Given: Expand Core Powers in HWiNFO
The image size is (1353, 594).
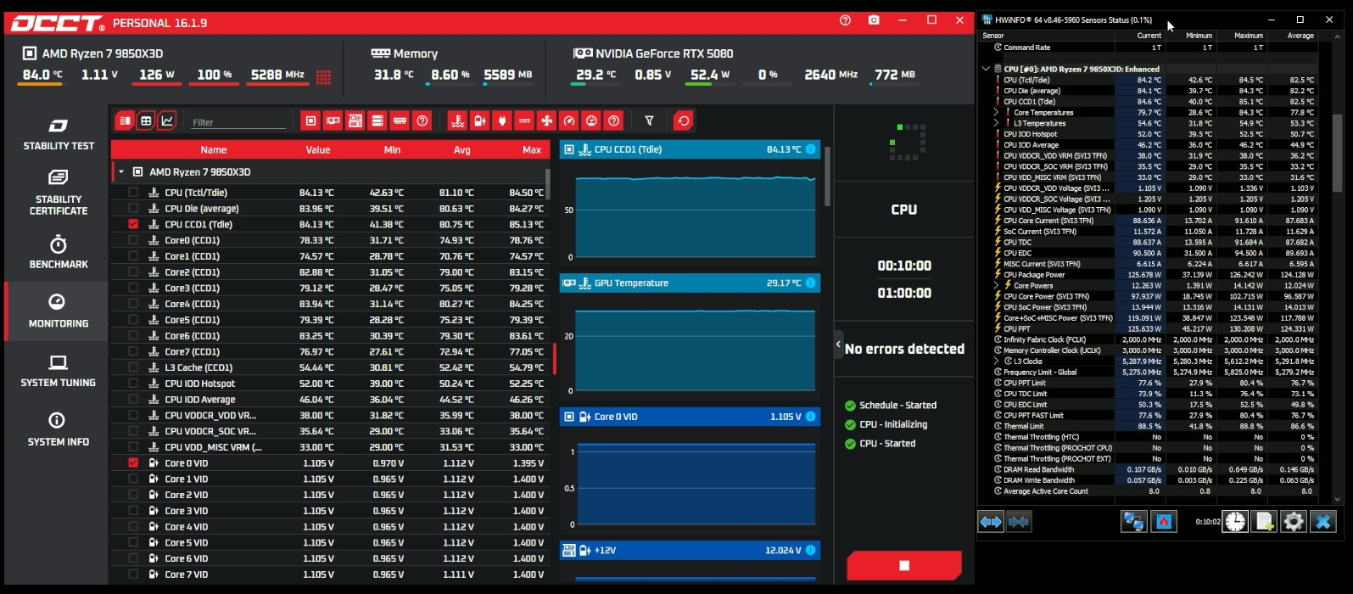Looking at the screenshot, I should click(x=997, y=286).
